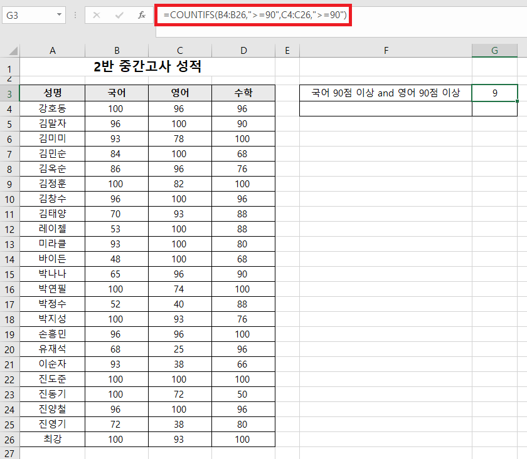This screenshot has height=459, width=527.
Task: Click the name cell 바이든
Action: point(53,259)
